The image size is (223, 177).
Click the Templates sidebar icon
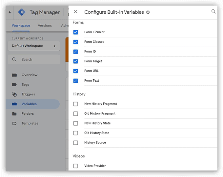pyautogui.click(x=14, y=123)
